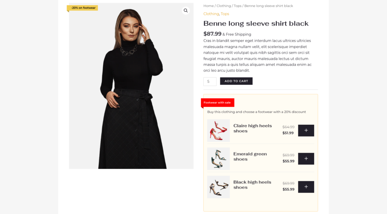The height and width of the screenshot is (214, 387).
Task: Click the yellow -20% on footwear badge
Action: [83, 8]
